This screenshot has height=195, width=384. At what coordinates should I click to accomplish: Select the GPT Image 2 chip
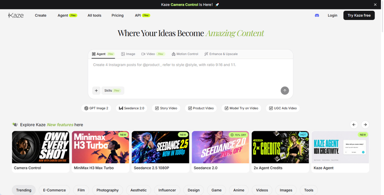pyautogui.click(x=96, y=108)
